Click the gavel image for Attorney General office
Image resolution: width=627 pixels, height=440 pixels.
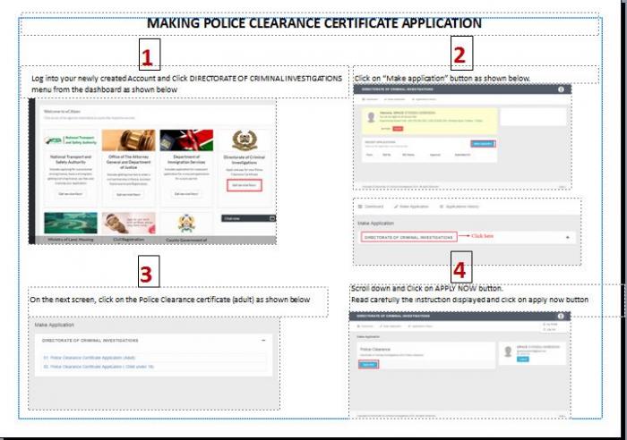coord(128,140)
